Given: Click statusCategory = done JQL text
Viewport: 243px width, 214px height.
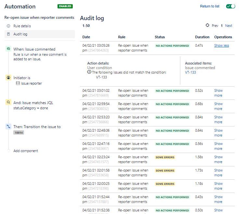Looking at the screenshot, I should 31,108.
